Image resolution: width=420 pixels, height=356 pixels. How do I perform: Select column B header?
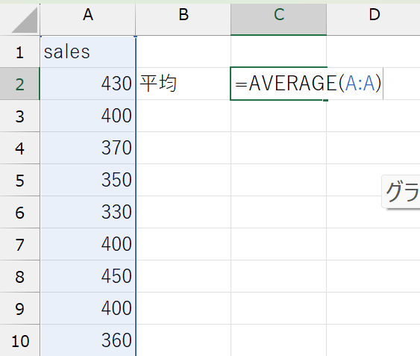click(x=184, y=19)
